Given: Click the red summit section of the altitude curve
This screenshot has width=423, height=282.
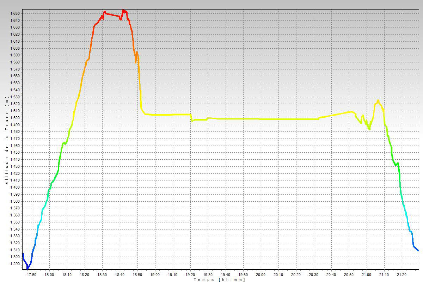Looking at the screenshot, I should pyautogui.click(x=112, y=14).
